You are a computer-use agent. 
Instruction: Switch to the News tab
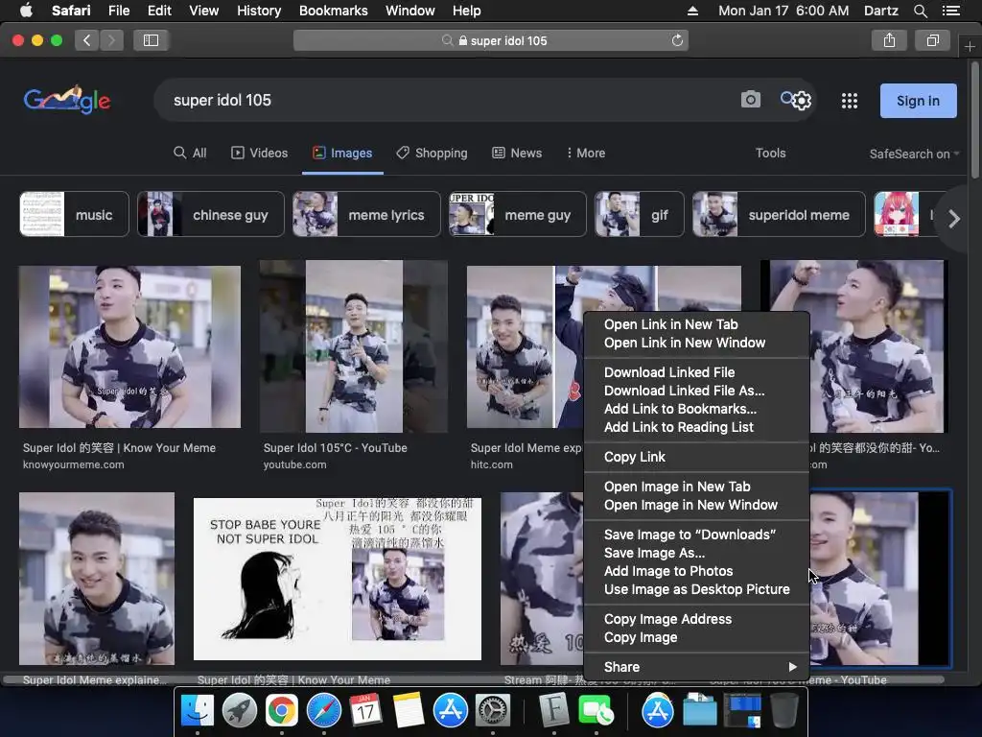(517, 153)
